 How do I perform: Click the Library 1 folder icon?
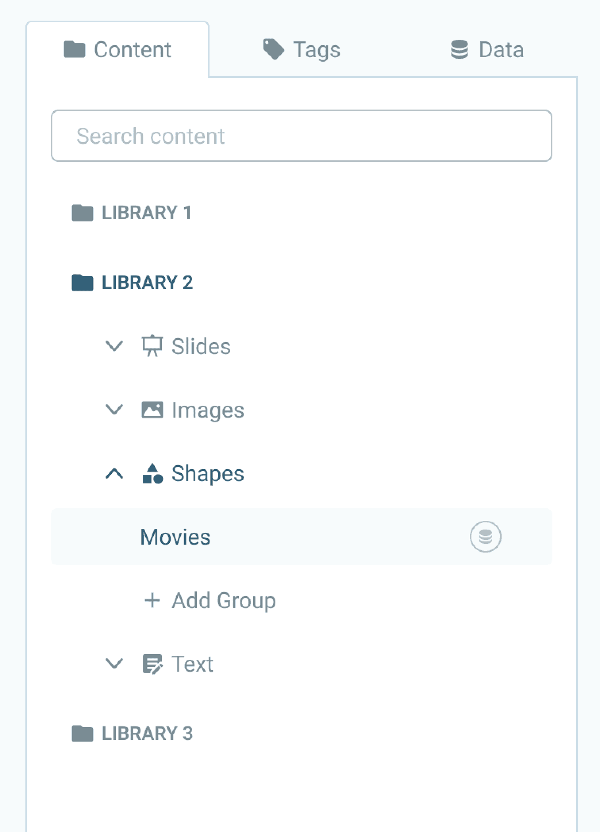pyautogui.click(x=82, y=213)
